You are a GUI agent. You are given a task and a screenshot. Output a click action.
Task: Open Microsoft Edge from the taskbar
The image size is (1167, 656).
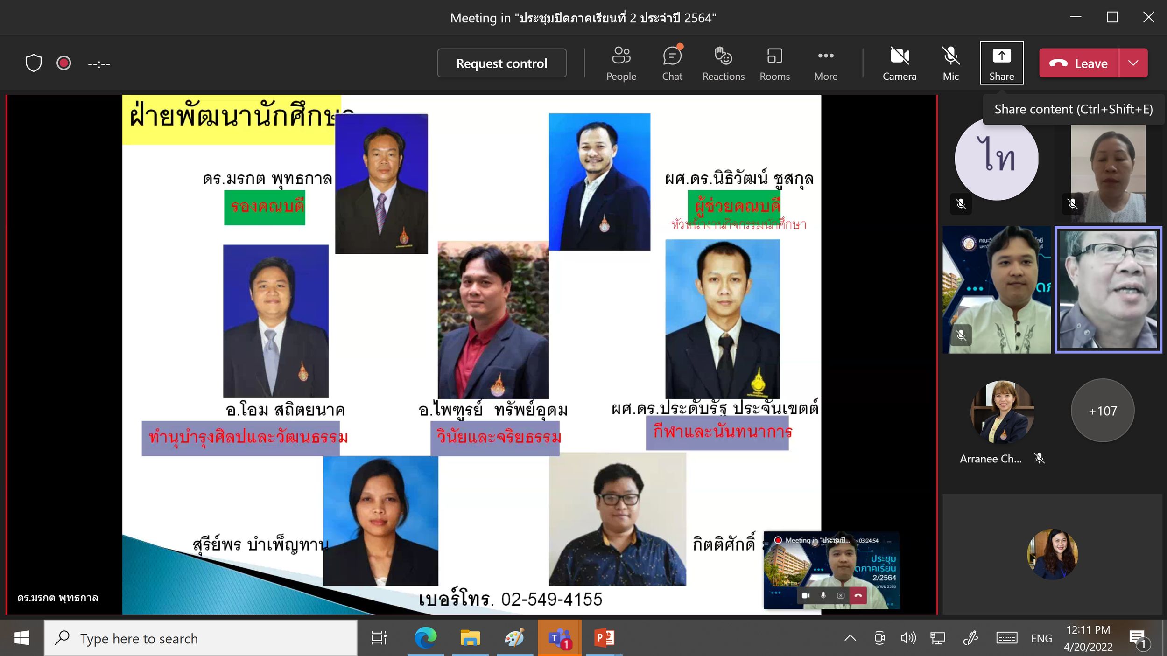click(x=425, y=638)
